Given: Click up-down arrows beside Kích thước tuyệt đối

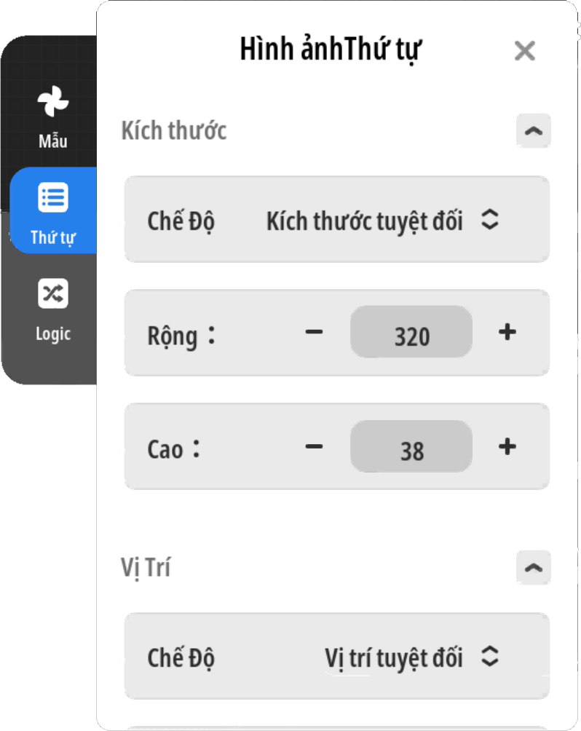Looking at the screenshot, I should (x=490, y=220).
